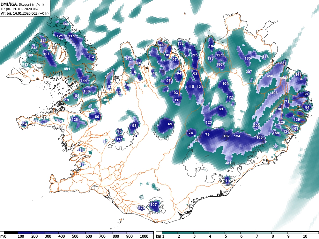Screen dimensions: 319x239
Task: Pick the medium teal 4–5 km legend swatch
Action: 217,233
